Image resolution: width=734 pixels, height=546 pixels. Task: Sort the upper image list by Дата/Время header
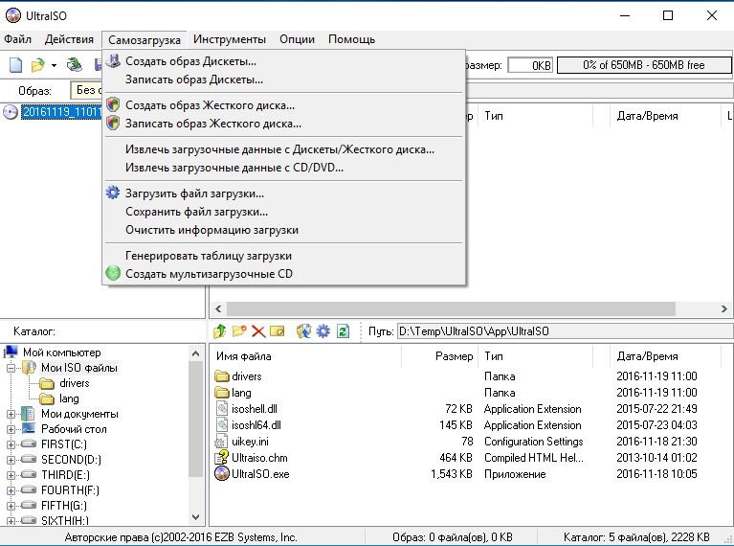tap(665, 116)
